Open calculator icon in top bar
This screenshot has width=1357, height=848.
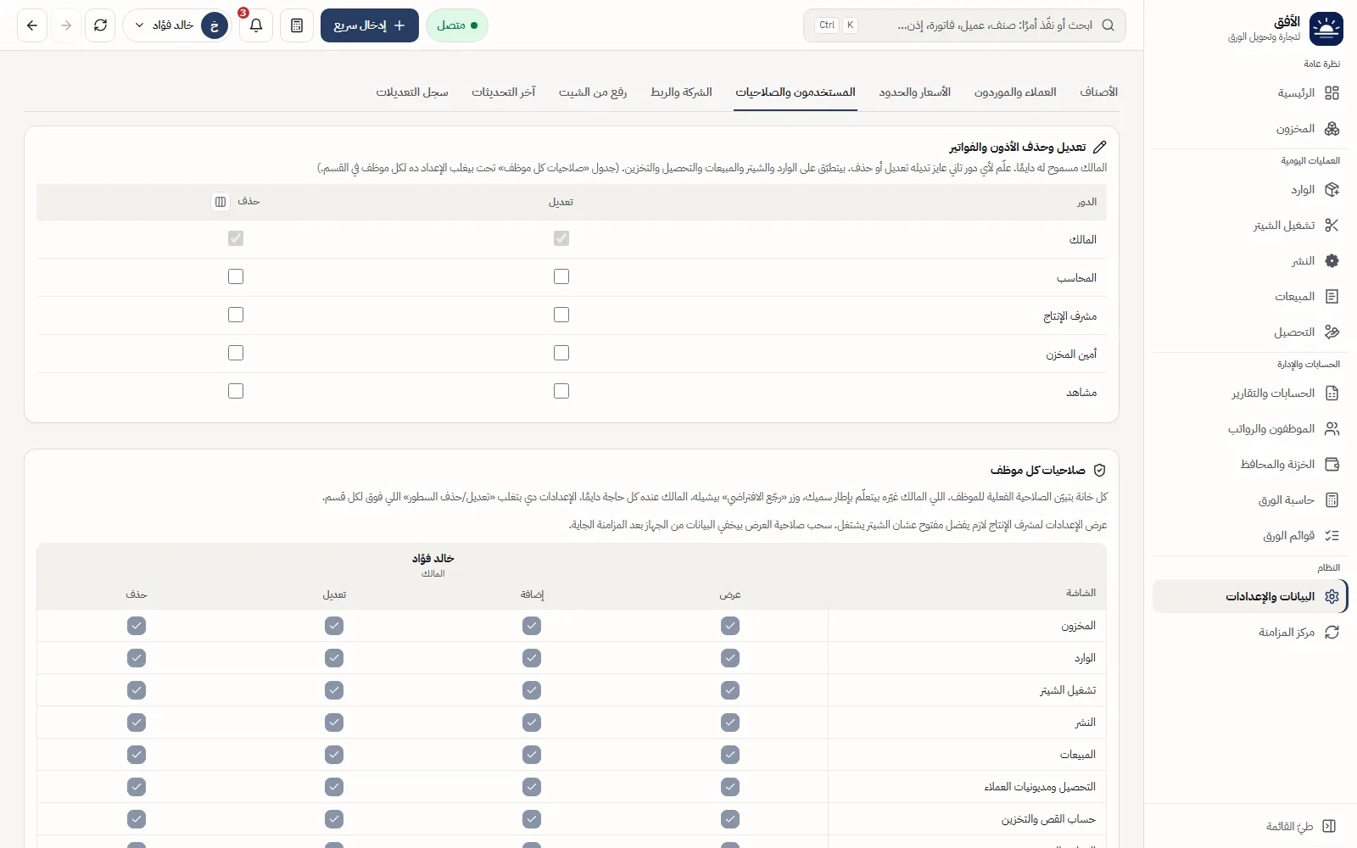(x=297, y=25)
